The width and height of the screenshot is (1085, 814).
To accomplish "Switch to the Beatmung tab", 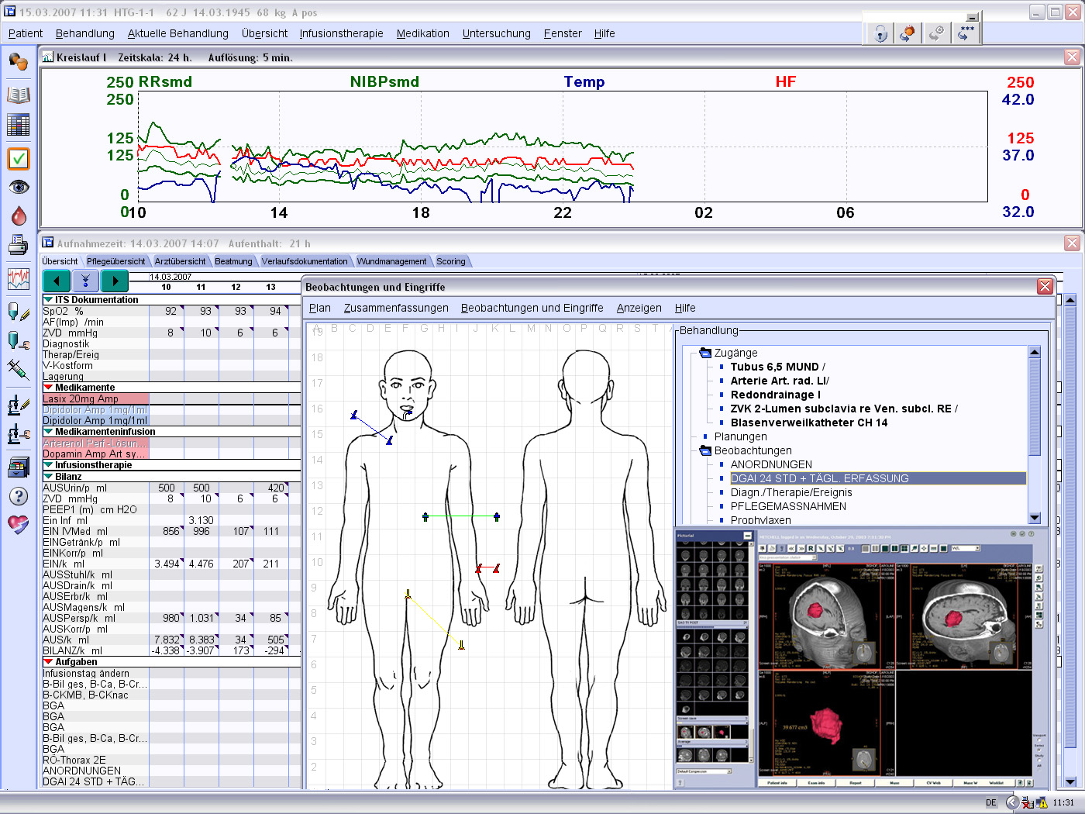I will click(x=233, y=261).
